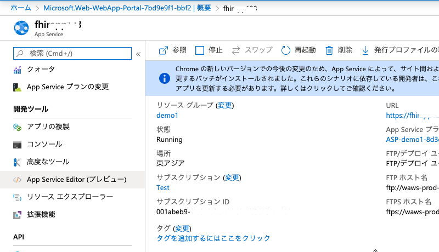
Task: Click the 参照 external link icon
Action: [x=163, y=50]
